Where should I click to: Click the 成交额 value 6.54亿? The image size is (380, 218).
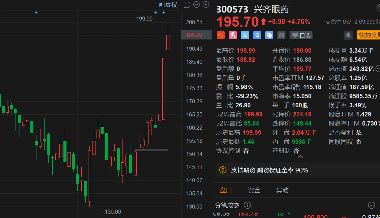[x=358, y=60]
